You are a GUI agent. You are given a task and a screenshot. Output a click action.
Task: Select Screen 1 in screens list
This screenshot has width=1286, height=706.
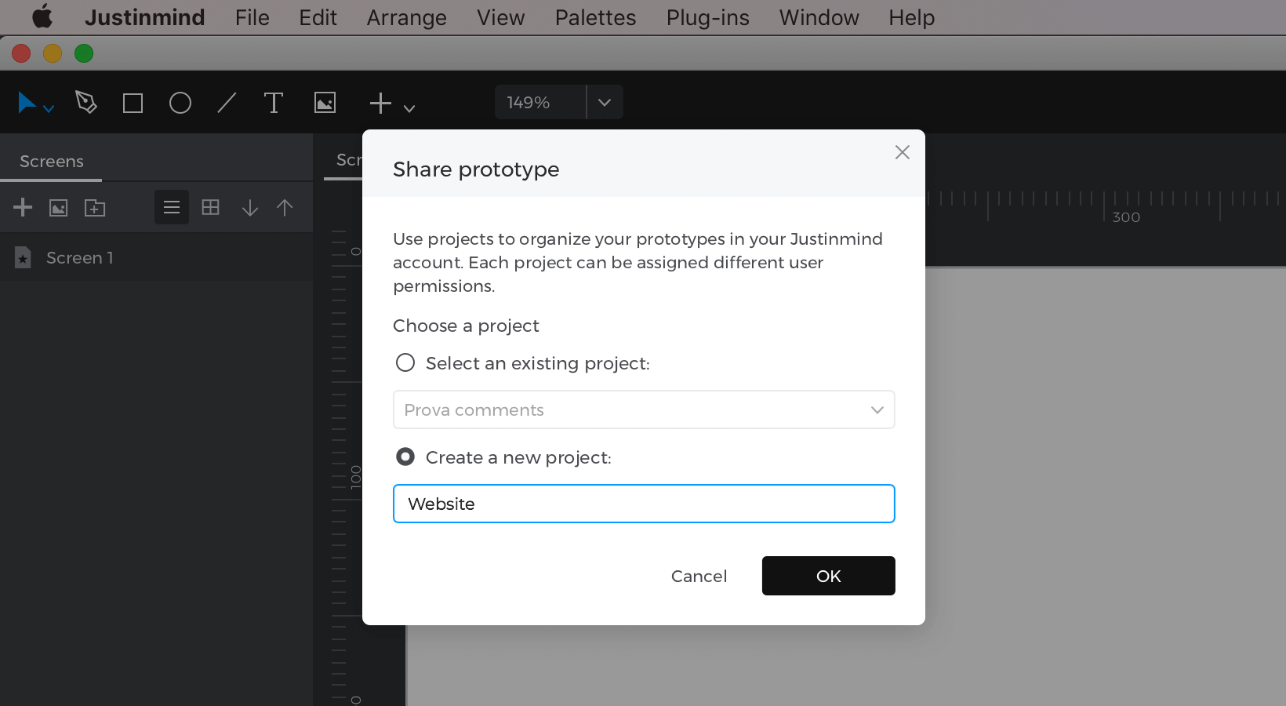click(x=157, y=257)
